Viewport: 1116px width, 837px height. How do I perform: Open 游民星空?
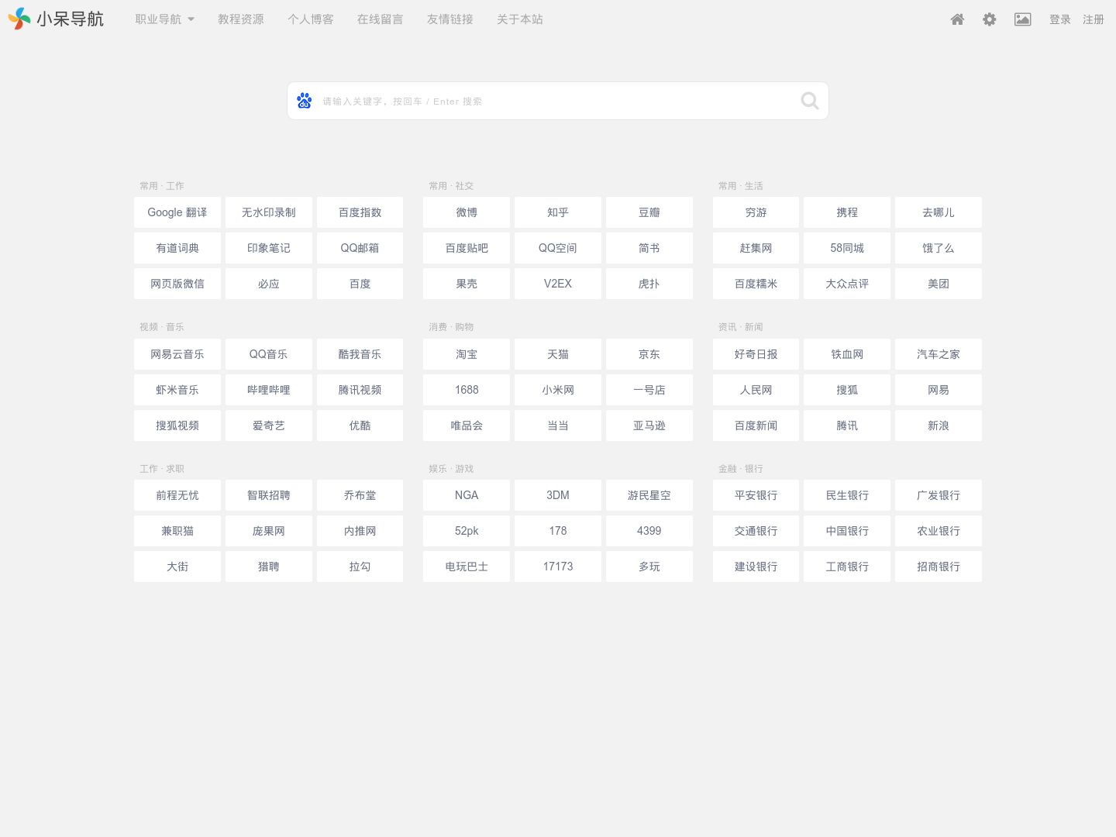click(649, 495)
